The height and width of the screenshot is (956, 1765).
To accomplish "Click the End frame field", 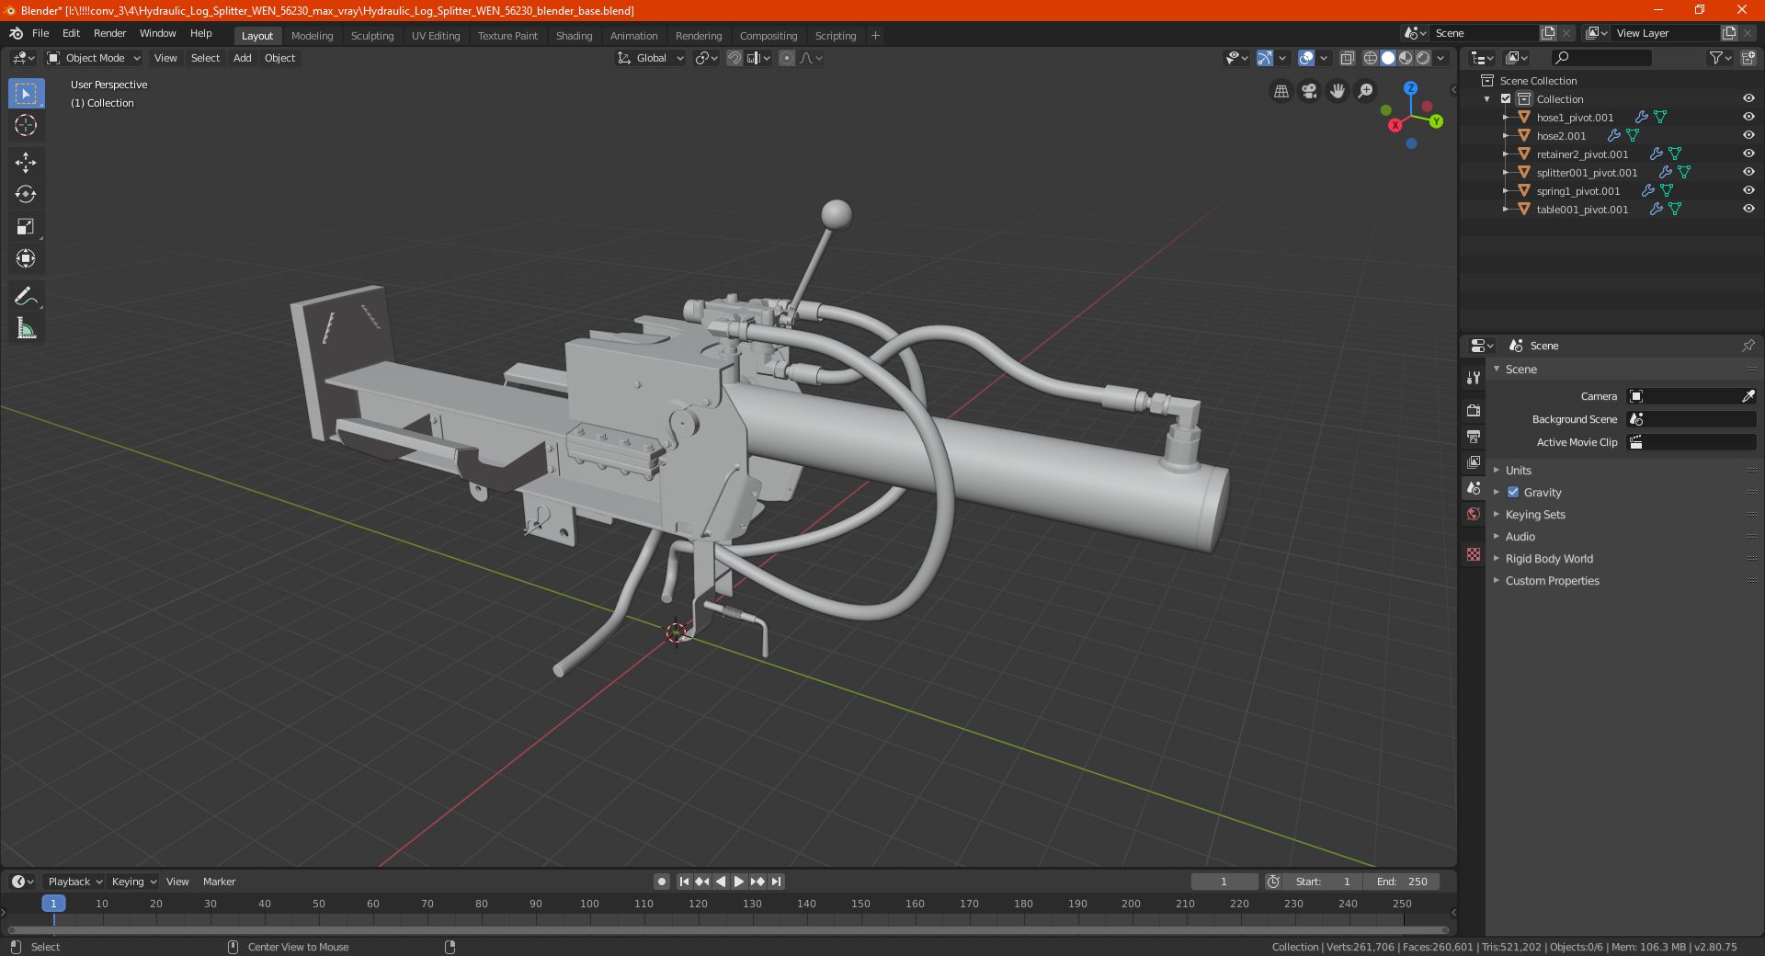I will click(x=1402, y=882).
